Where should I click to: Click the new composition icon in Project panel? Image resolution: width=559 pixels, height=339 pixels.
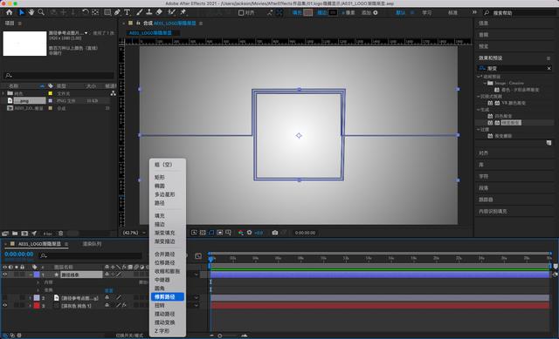click(x=24, y=234)
